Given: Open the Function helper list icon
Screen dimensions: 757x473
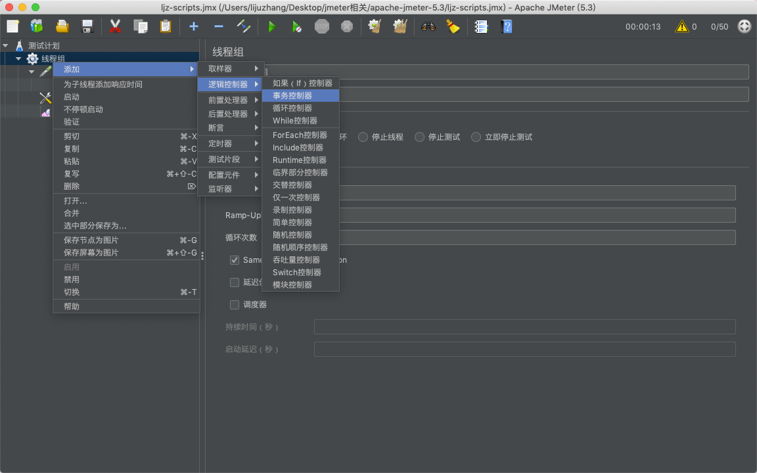Looking at the screenshot, I should click(x=481, y=26).
